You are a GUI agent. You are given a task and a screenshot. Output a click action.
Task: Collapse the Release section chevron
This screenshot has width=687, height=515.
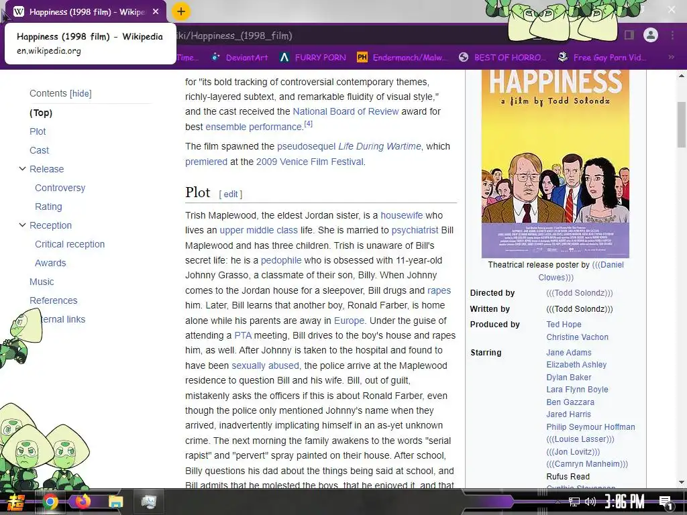[x=22, y=168]
